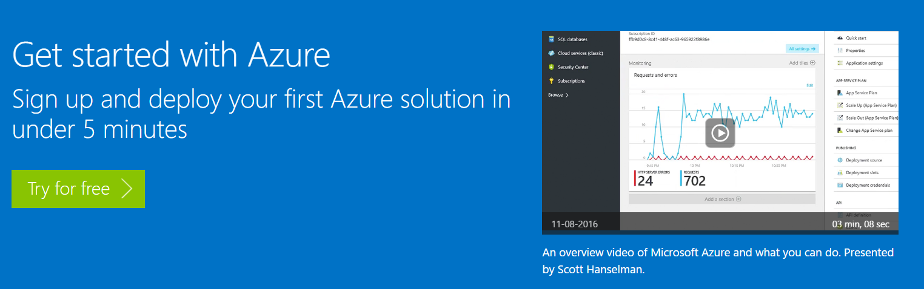Play the Azure overview video
Image resolution: width=924 pixels, height=289 pixels.
click(x=720, y=133)
